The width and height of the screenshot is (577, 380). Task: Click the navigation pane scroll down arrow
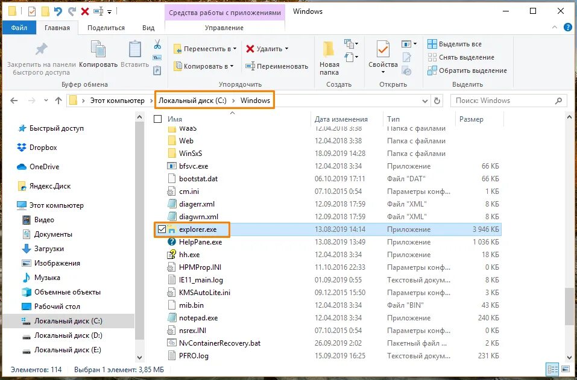point(139,357)
